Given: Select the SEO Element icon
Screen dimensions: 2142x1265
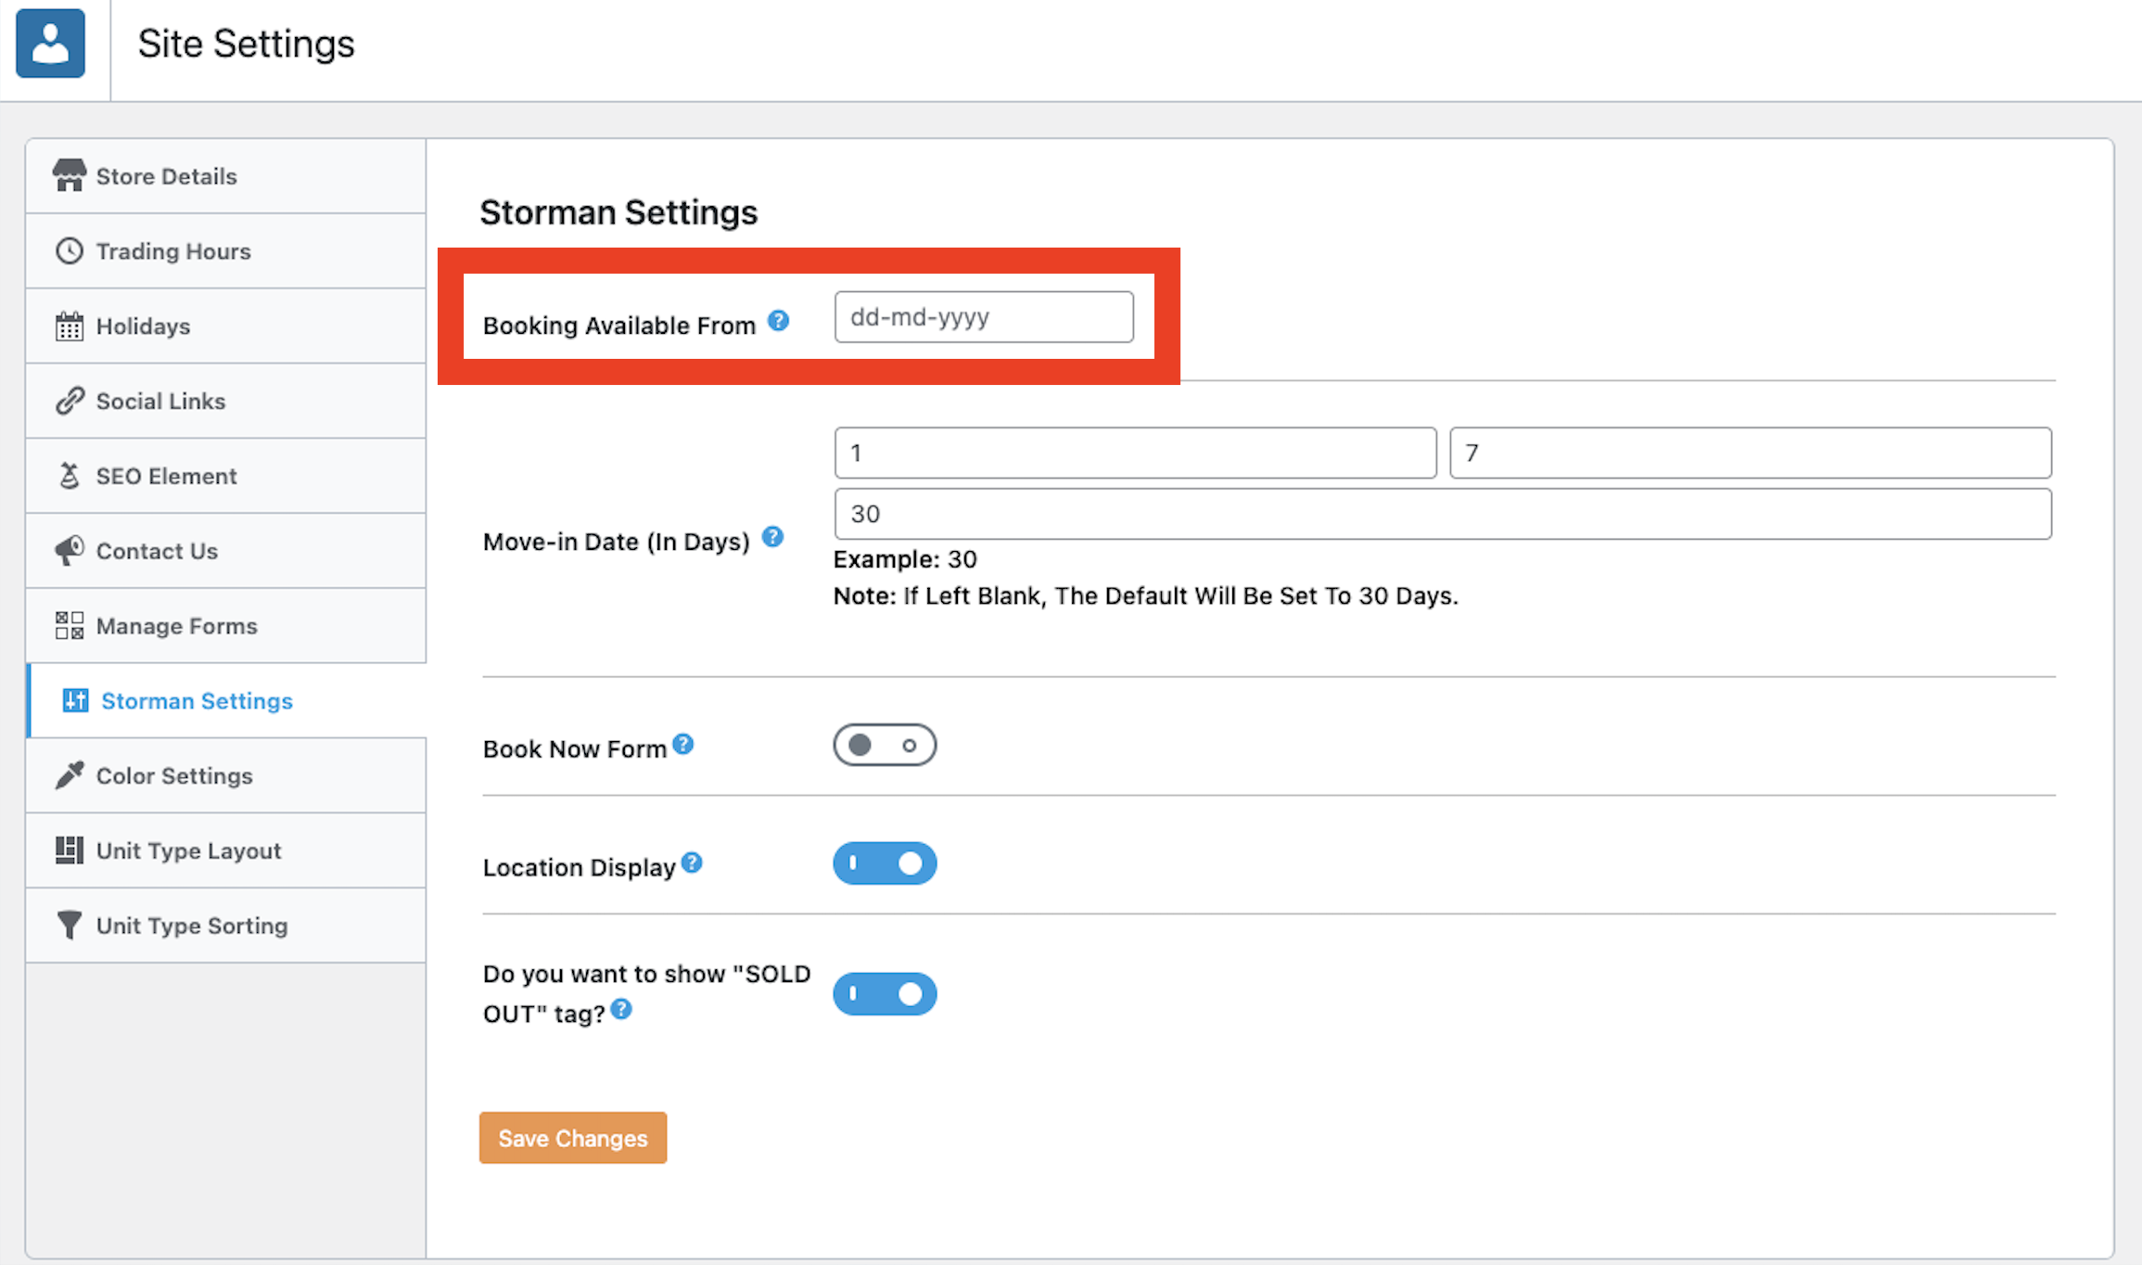Looking at the screenshot, I should tap(70, 475).
